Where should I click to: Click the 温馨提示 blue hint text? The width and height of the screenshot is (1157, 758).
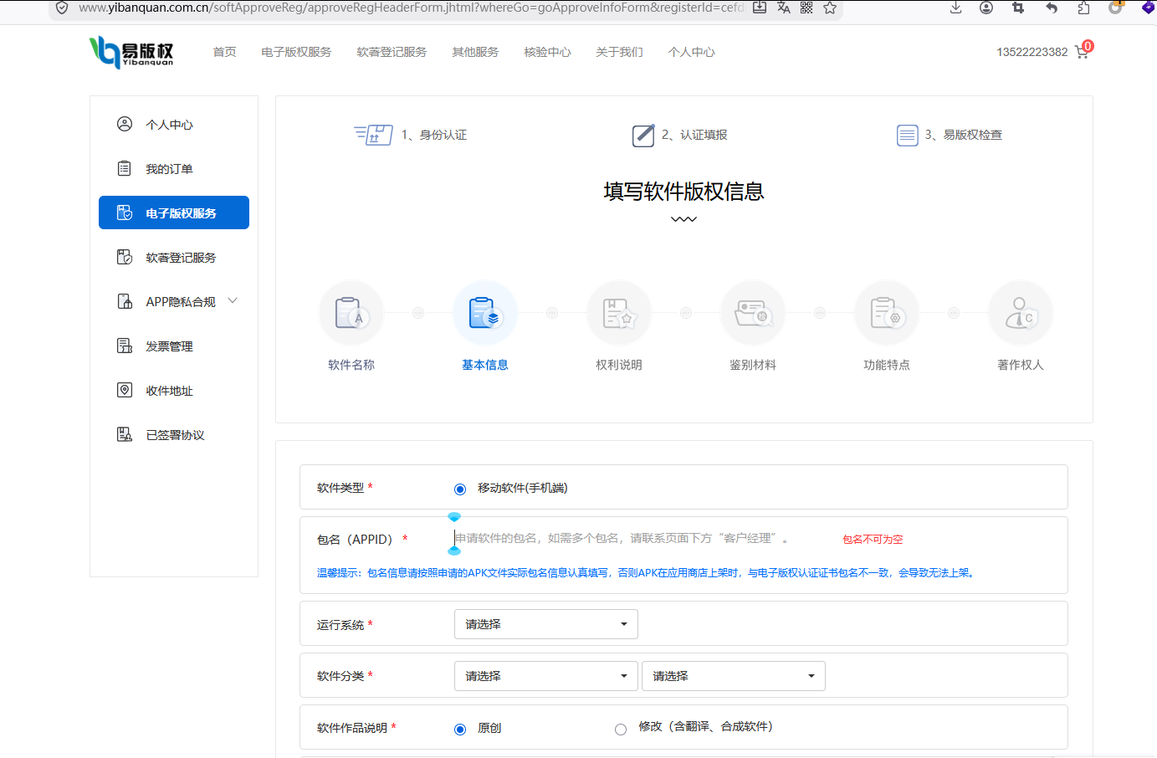coord(647,573)
